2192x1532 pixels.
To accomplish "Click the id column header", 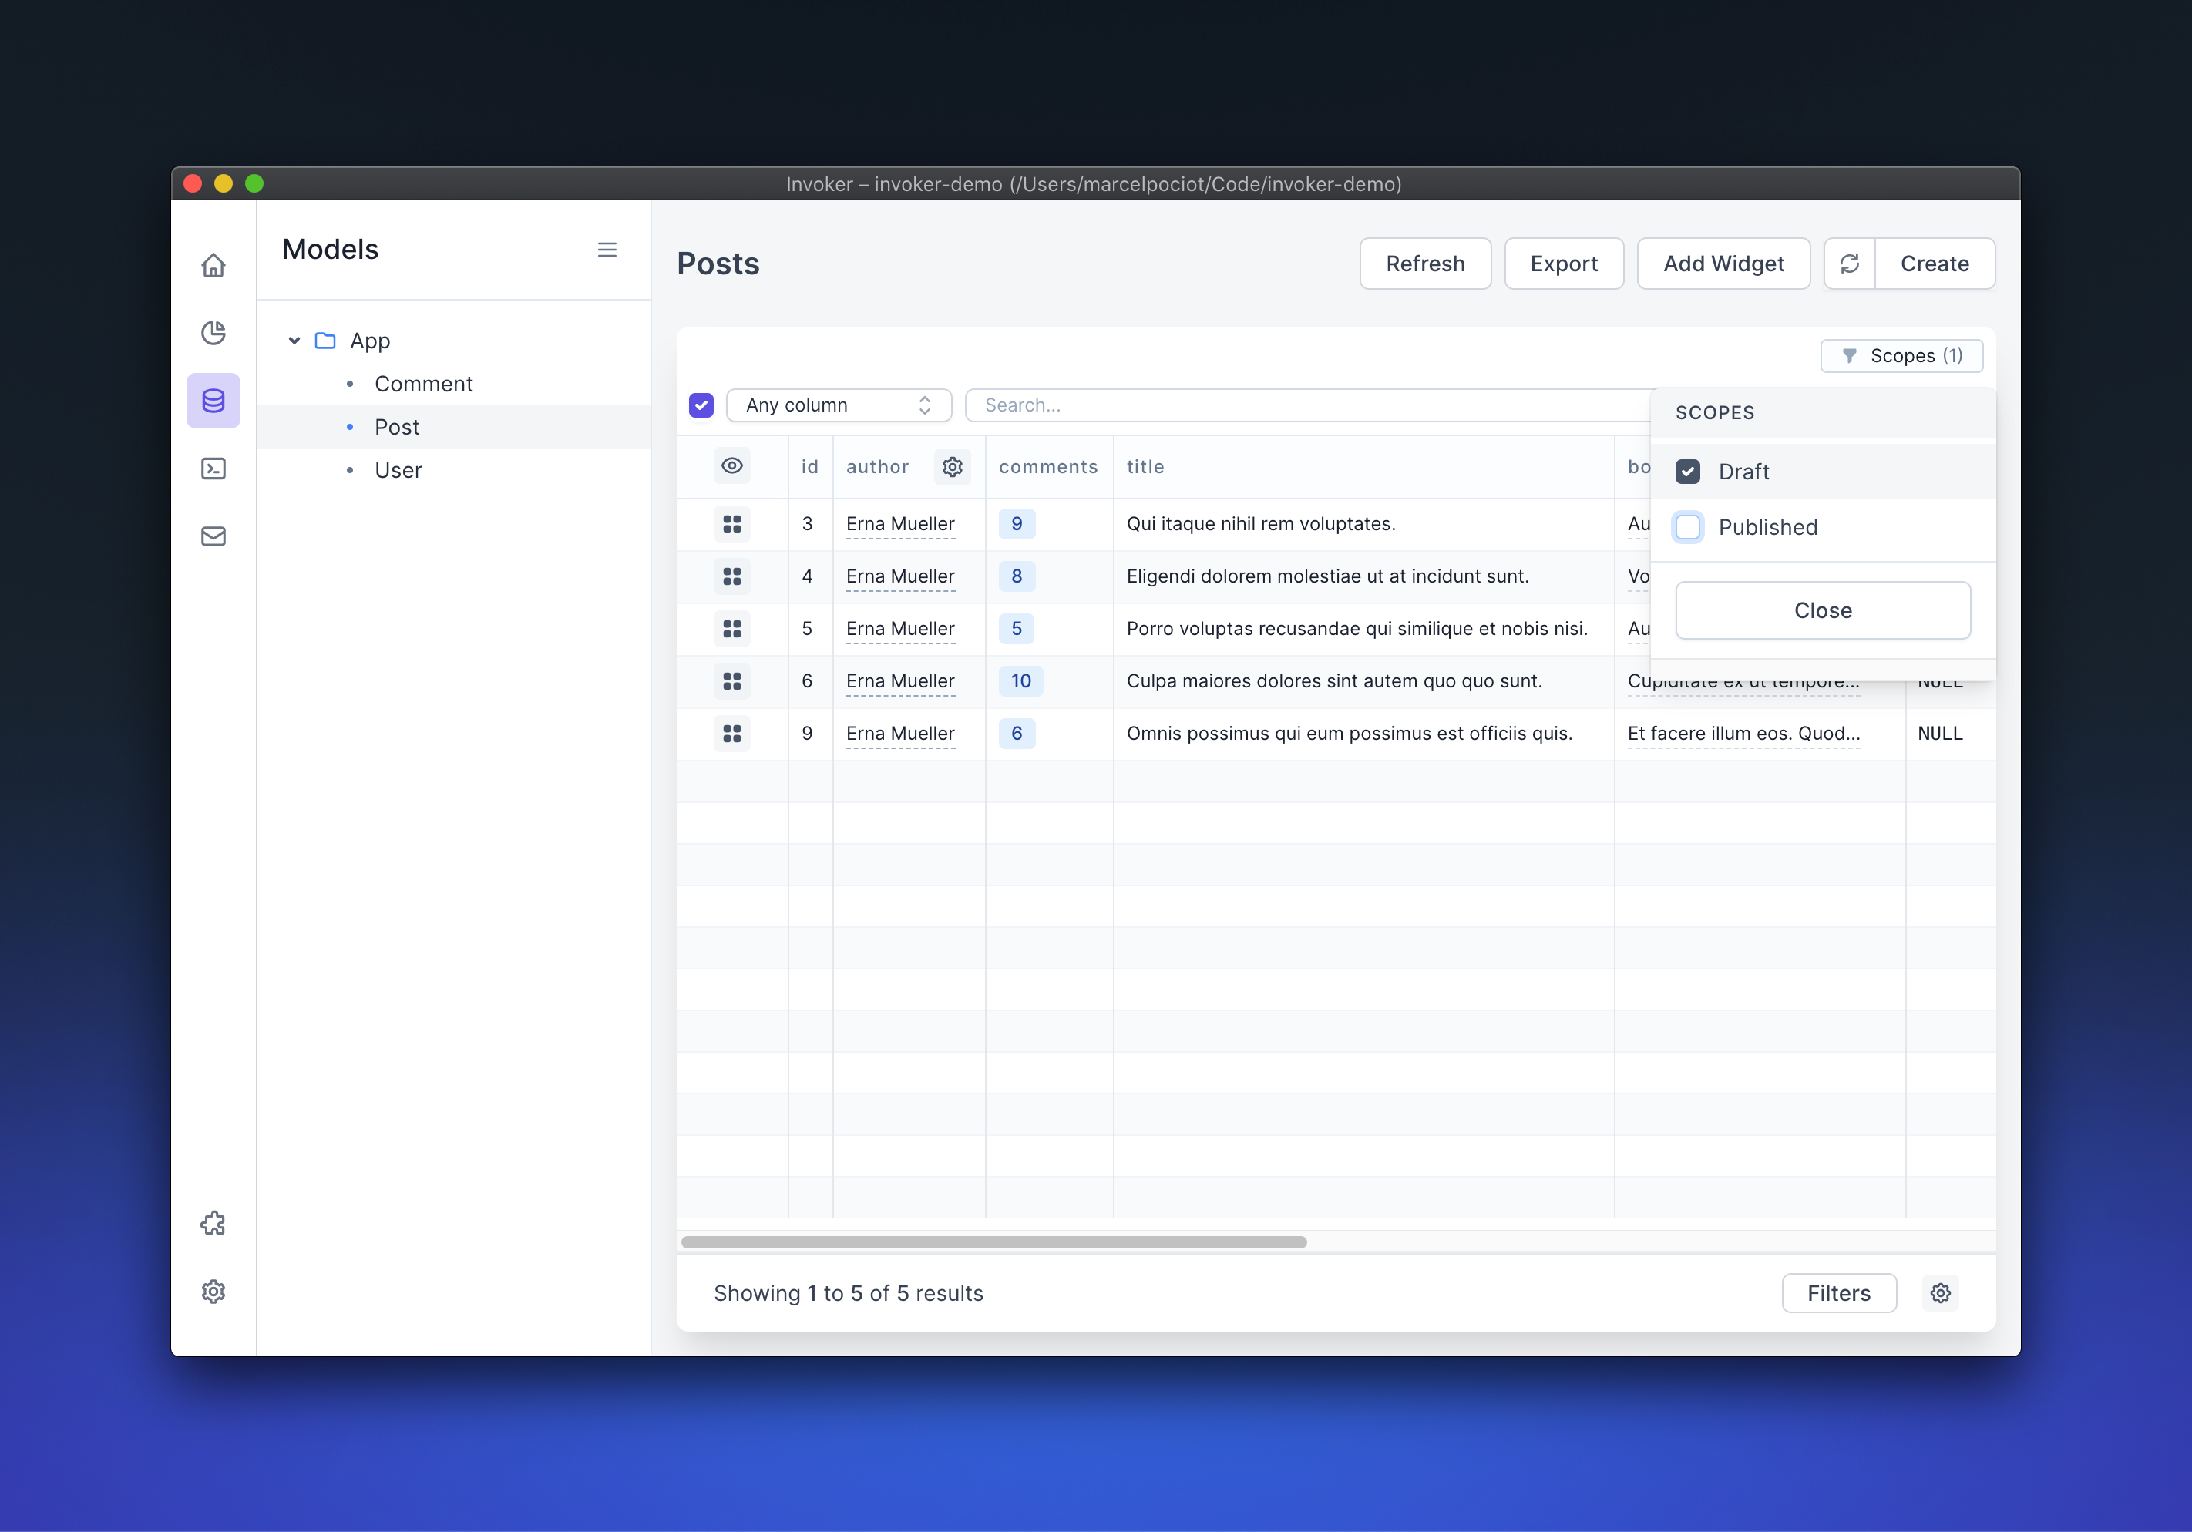I will (809, 465).
